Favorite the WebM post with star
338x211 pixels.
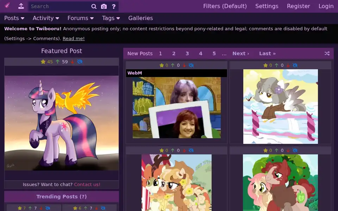click(x=162, y=65)
